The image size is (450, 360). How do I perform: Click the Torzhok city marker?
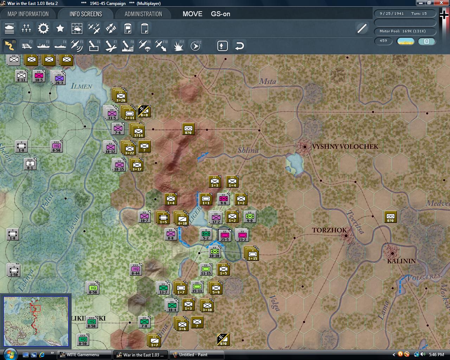point(346,236)
